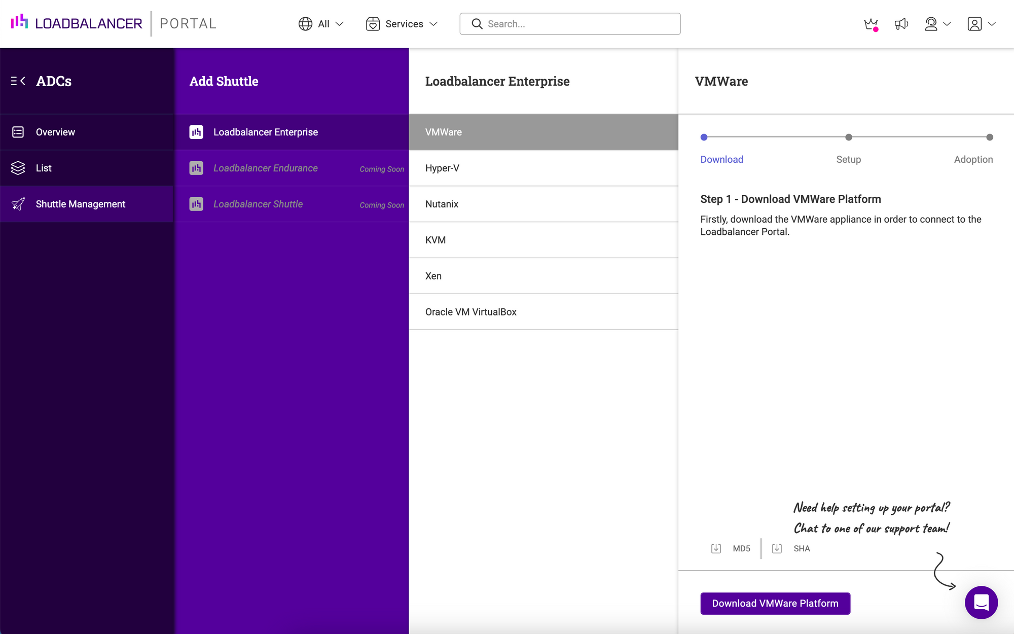Click the Shuttle Management rocket icon
1014x634 pixels.
18,204
